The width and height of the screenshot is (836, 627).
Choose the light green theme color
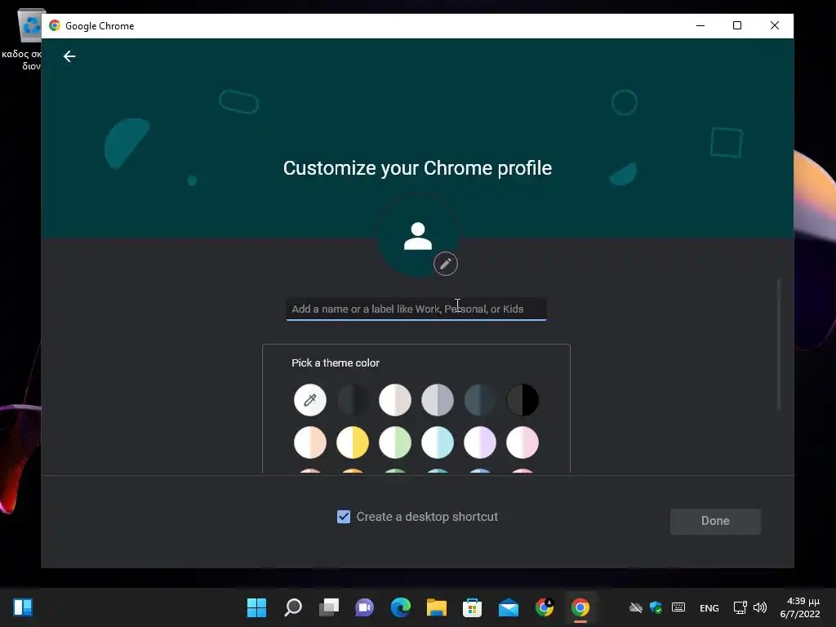[x=395, y=442]
